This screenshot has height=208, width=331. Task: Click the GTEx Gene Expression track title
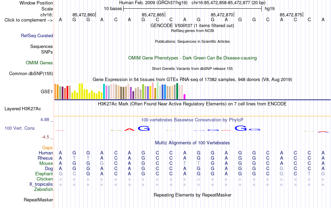pos(192,80)
